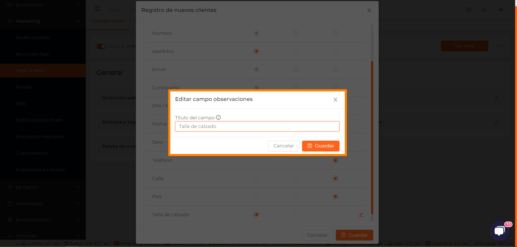Select the first radio option for Talla de calzado

[x=256, y=215]
